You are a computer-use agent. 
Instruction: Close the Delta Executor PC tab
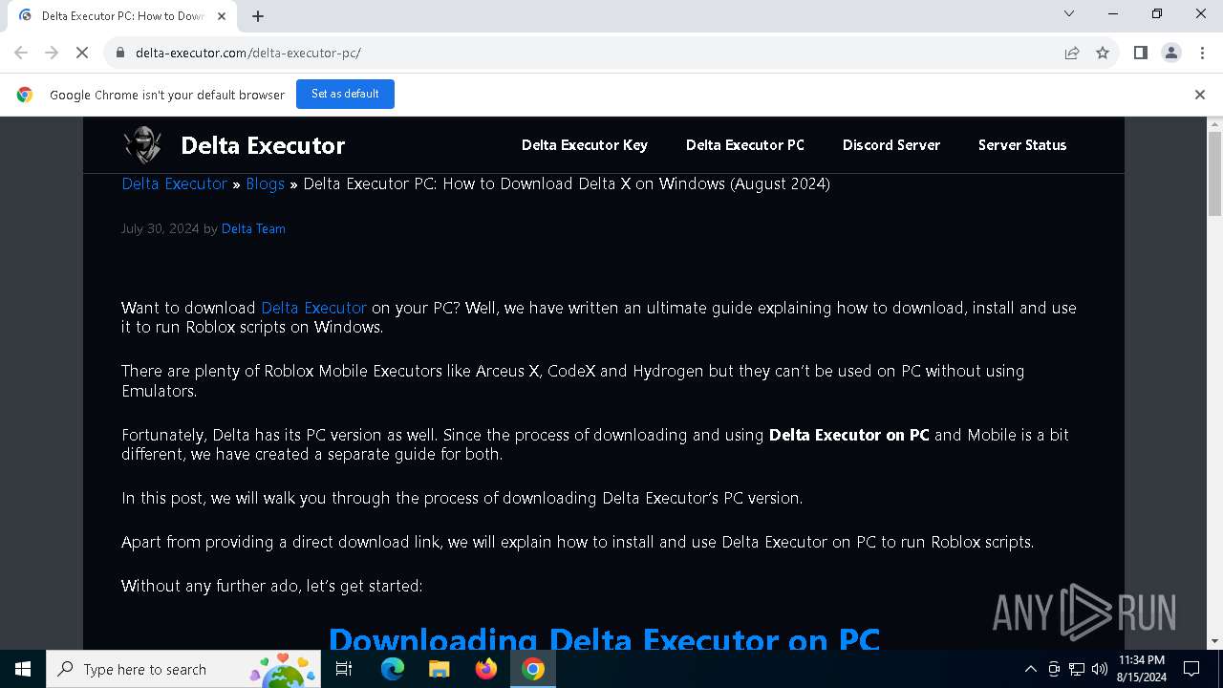(x=222, y=16)
